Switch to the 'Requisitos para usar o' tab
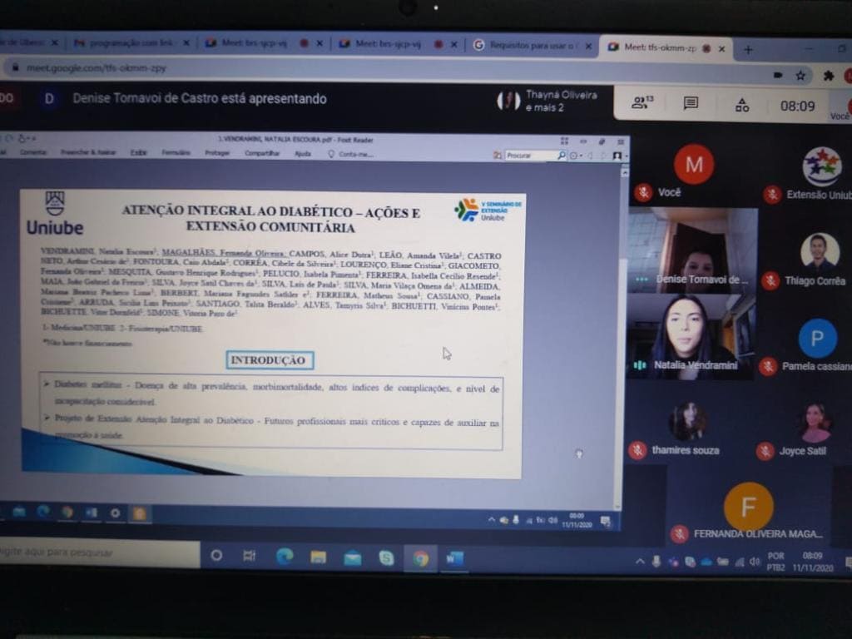The height and width of the screenshot is (639, 852). coord(532,46)
